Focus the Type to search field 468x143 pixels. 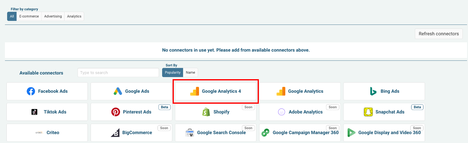click(118, 73)
